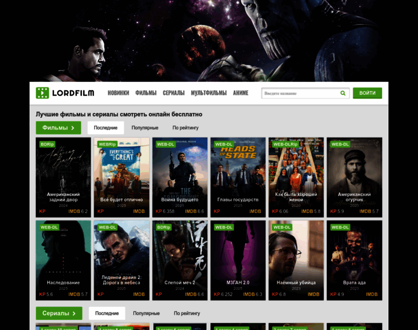418x330 pixels.
Task: Open the Наследование movie poster
Action: tap(63, 260)
